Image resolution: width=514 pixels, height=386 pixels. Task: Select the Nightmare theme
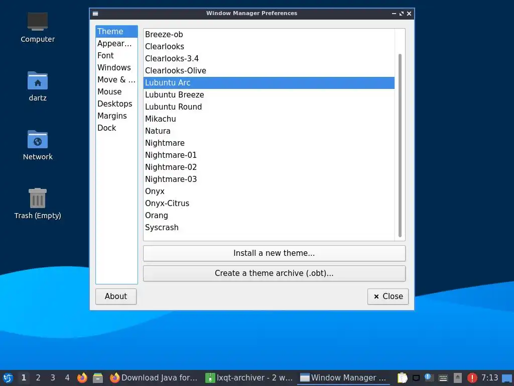[x=269, y=143]
